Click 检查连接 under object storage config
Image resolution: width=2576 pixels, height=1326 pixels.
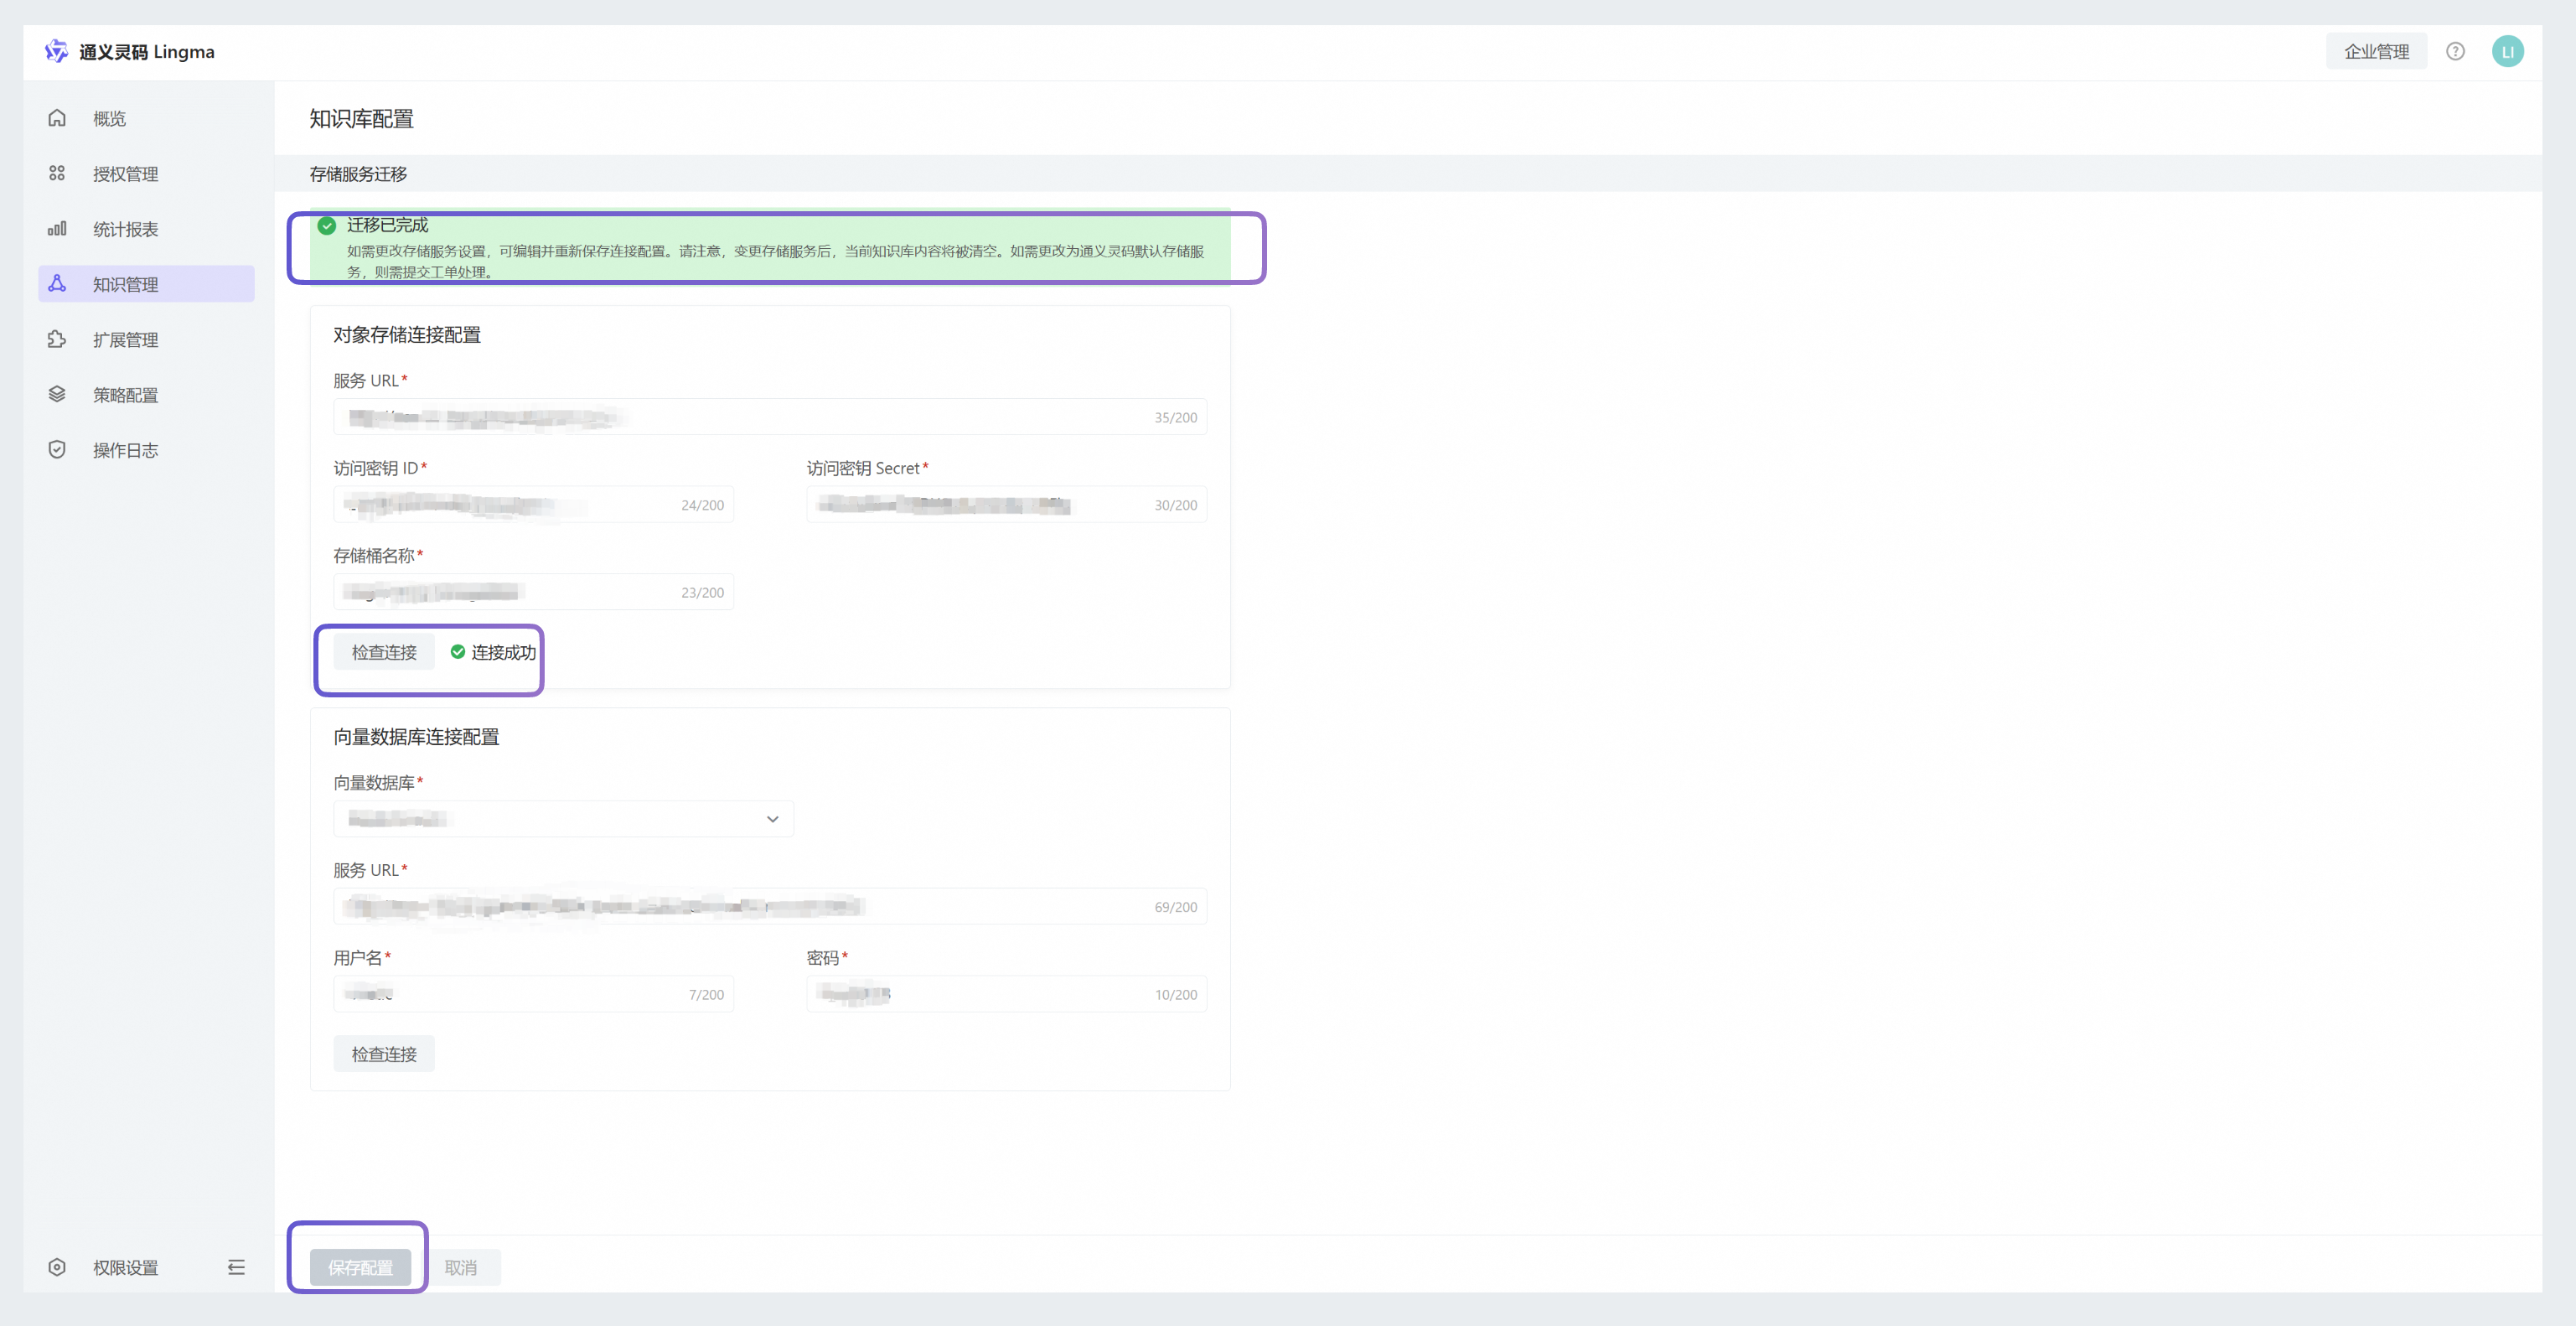pyautogui.click(x=384, y=652)
